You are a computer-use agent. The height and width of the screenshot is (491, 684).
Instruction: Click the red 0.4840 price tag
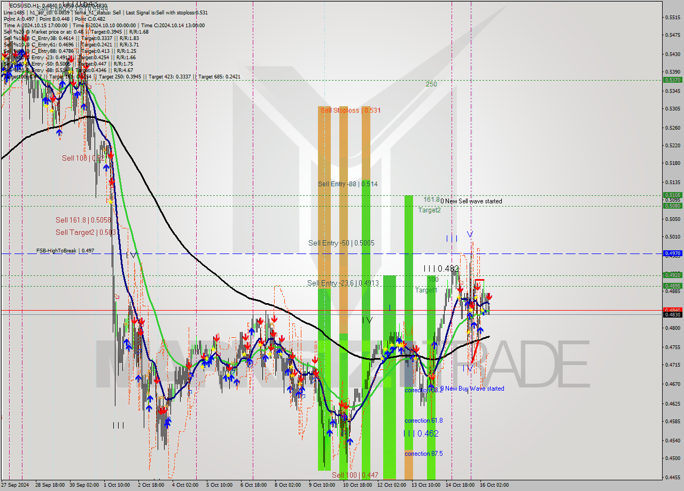[672, 310]
